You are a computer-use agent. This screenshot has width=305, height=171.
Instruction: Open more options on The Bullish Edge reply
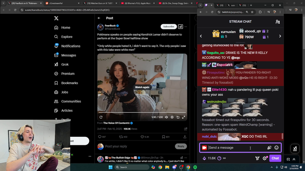tap(186, 158)
